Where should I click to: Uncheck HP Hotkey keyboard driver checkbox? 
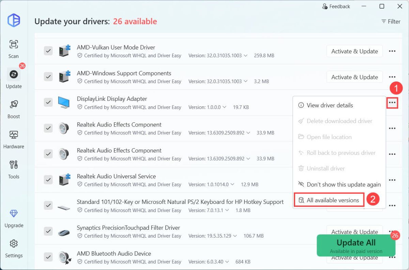(48, 206)
